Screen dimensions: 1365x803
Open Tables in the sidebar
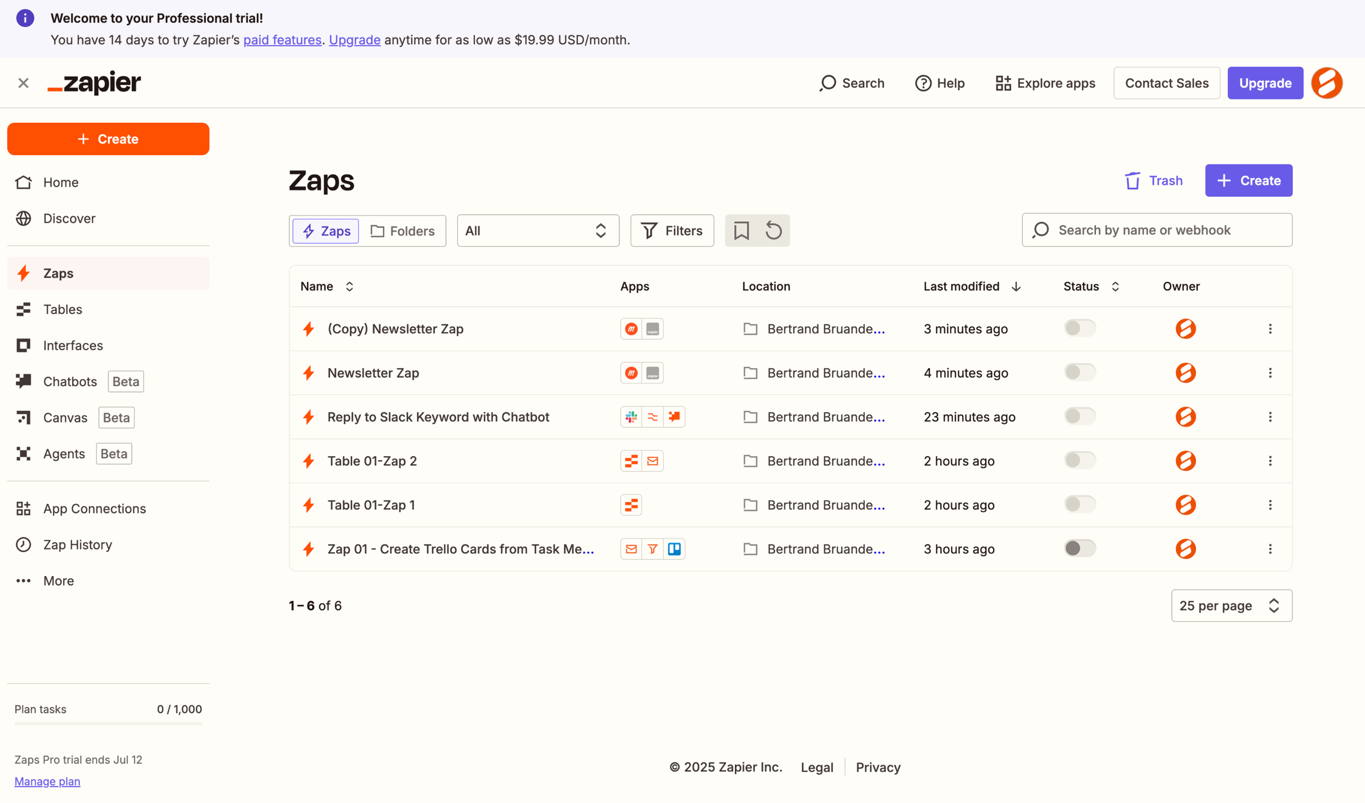108,309
